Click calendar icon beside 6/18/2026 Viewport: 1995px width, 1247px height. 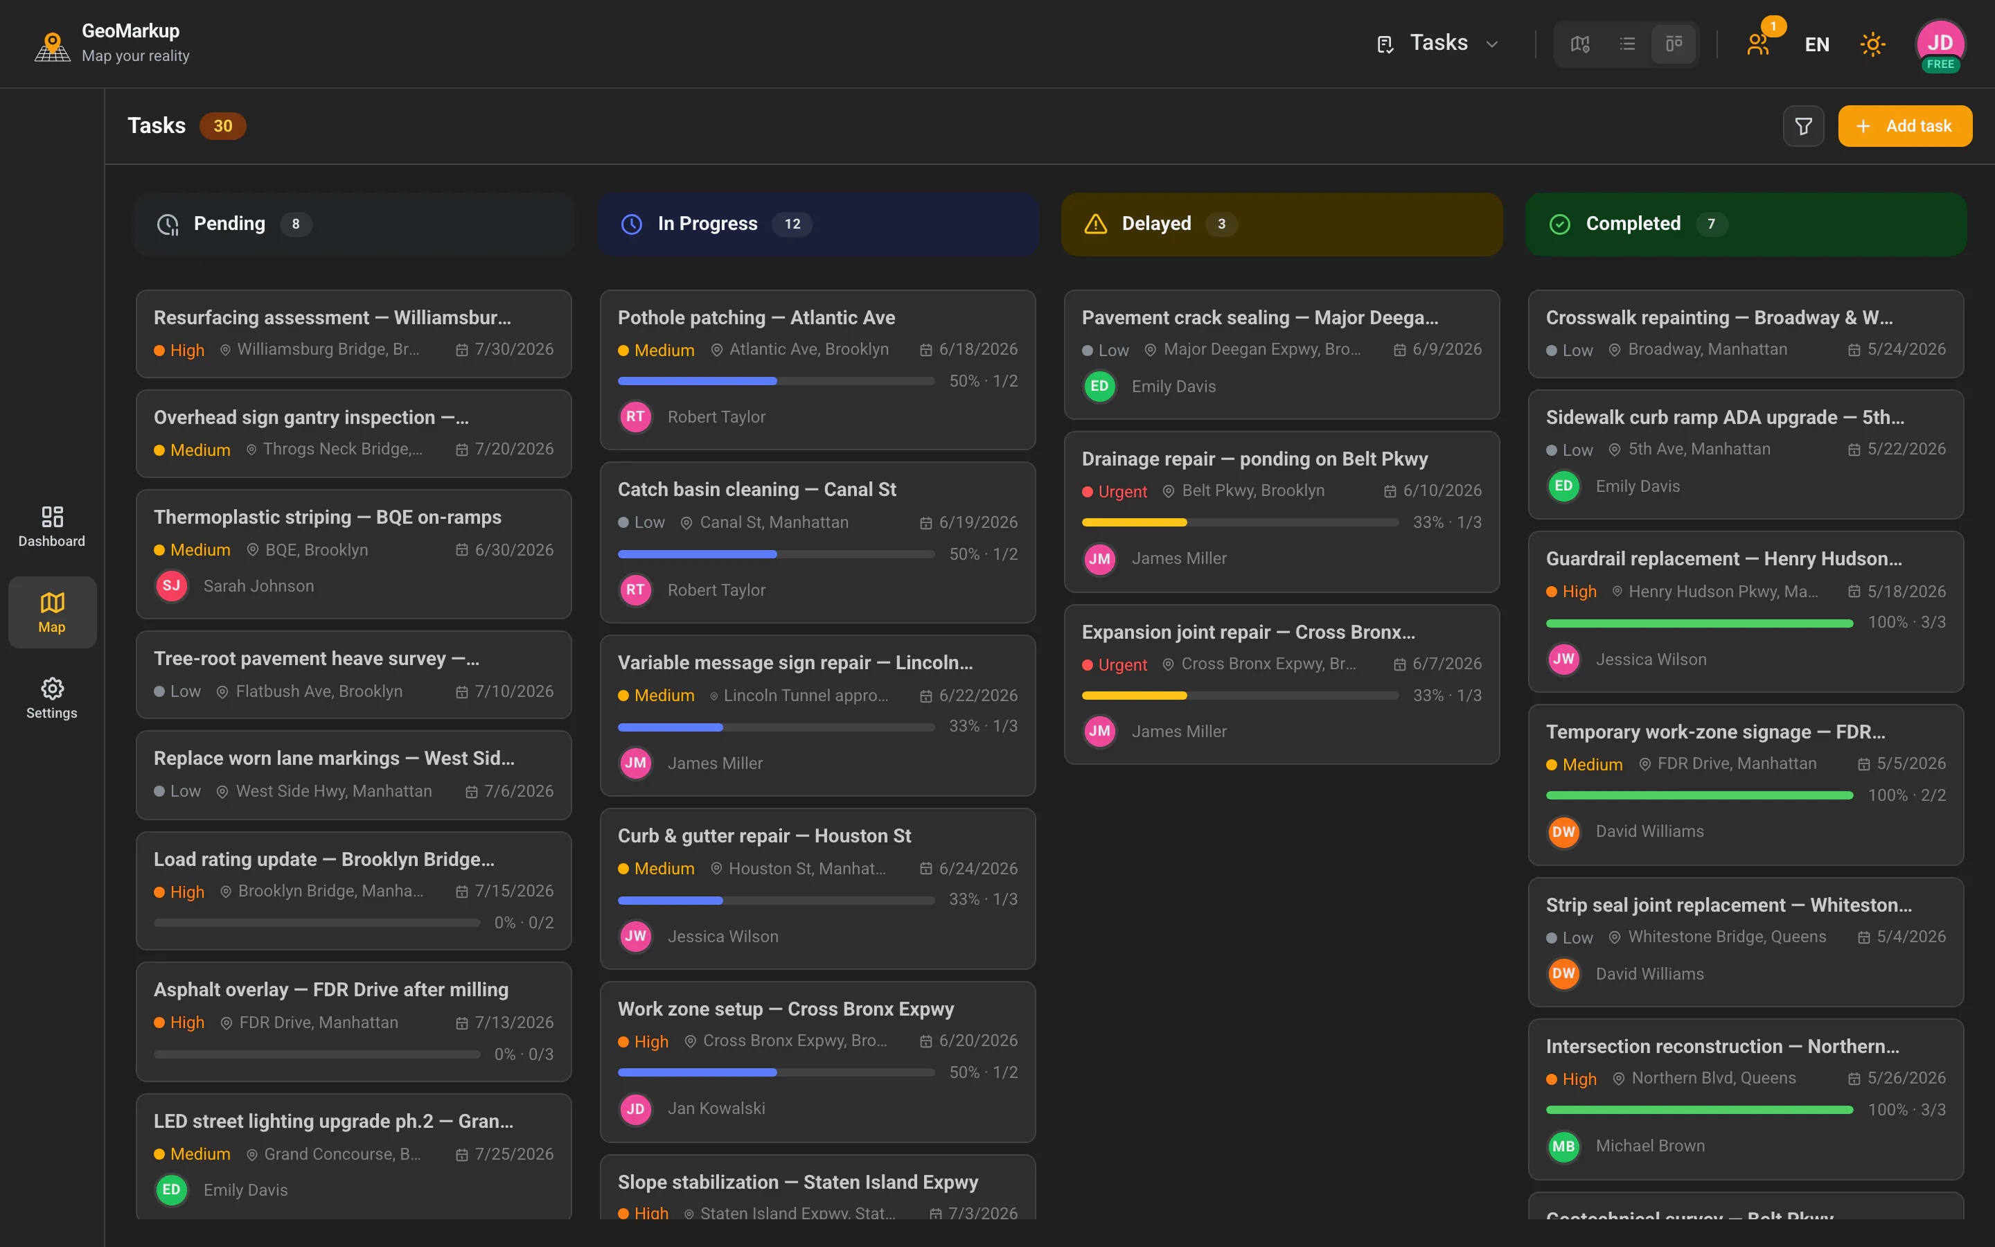coord(925,350)
